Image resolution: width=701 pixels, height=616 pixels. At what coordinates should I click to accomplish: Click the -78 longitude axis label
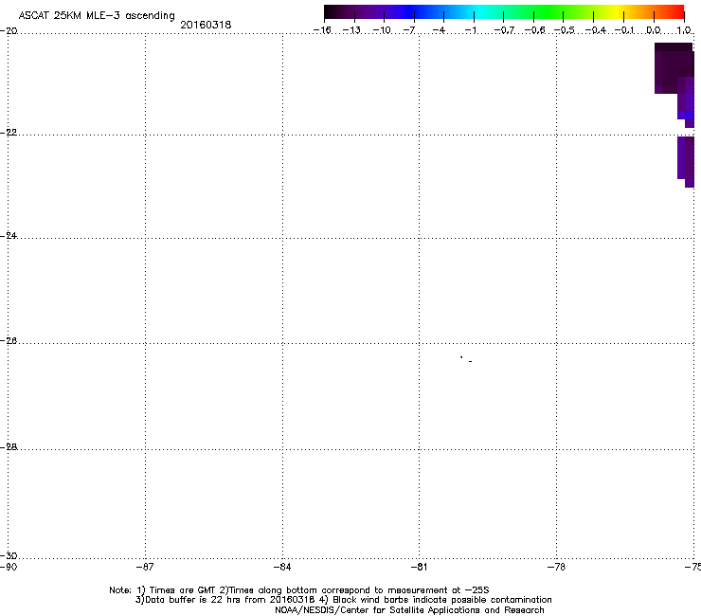[556, 567]
